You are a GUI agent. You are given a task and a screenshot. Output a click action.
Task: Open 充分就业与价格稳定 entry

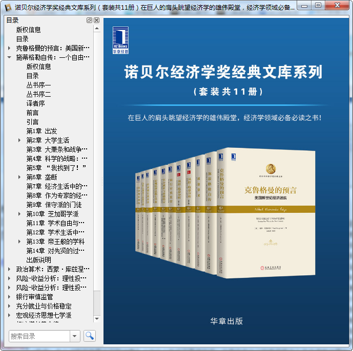coord(44,306)
